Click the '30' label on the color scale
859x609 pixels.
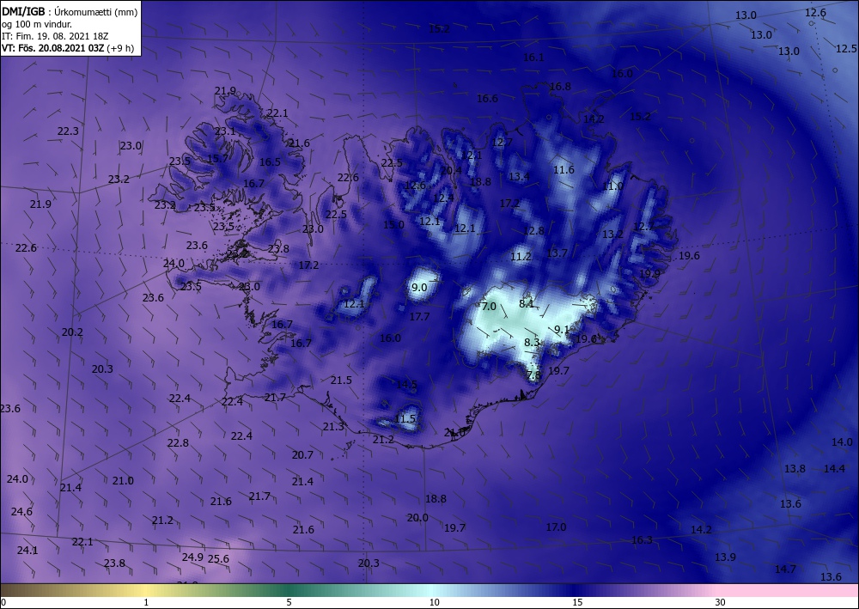(721, 603)
